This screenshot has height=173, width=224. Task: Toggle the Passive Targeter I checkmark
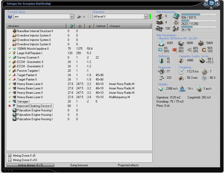[10, 70]
